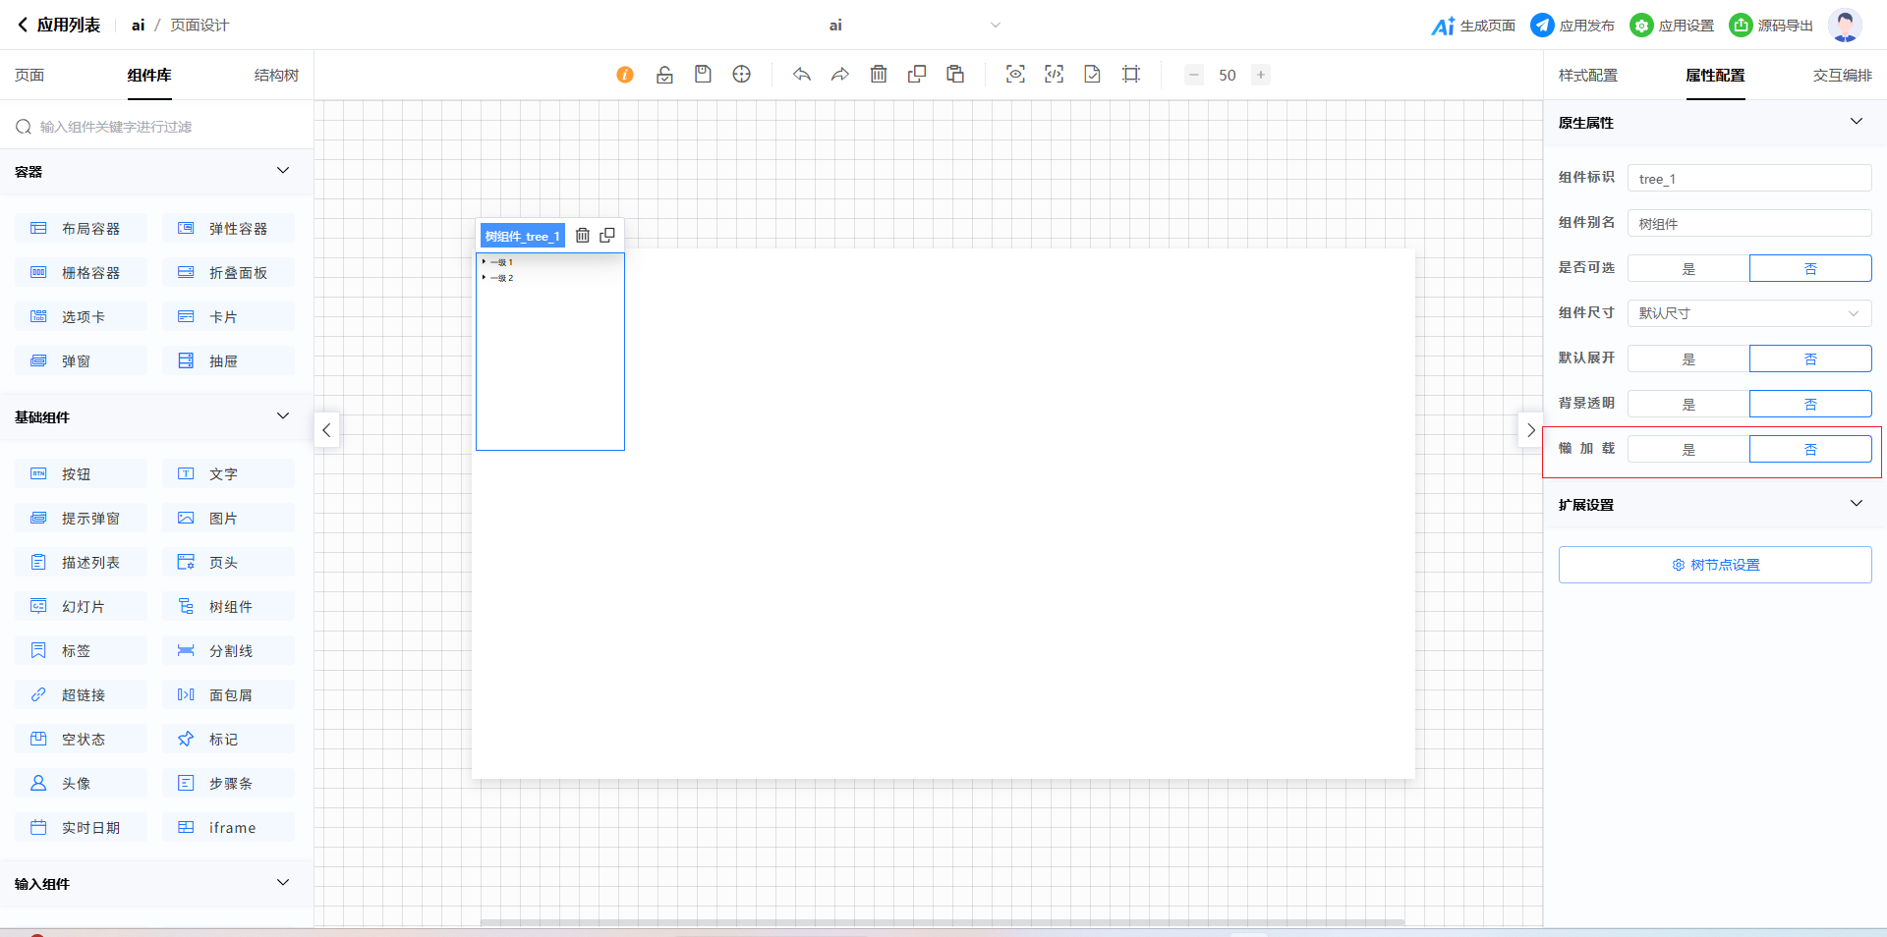Image resolution: width=1887 pixels, height=937 pixels.
Task: Open the 组件尺寸 dropdown
Action: 1749,314
